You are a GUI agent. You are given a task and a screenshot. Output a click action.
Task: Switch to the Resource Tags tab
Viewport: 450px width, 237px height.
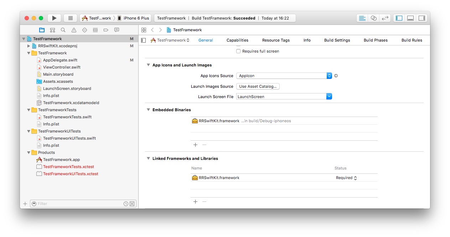pos(276,40)
